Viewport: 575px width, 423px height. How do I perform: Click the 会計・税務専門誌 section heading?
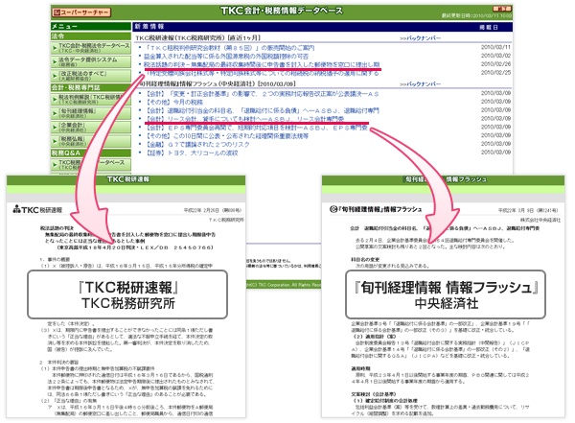(x=91, y=87)
